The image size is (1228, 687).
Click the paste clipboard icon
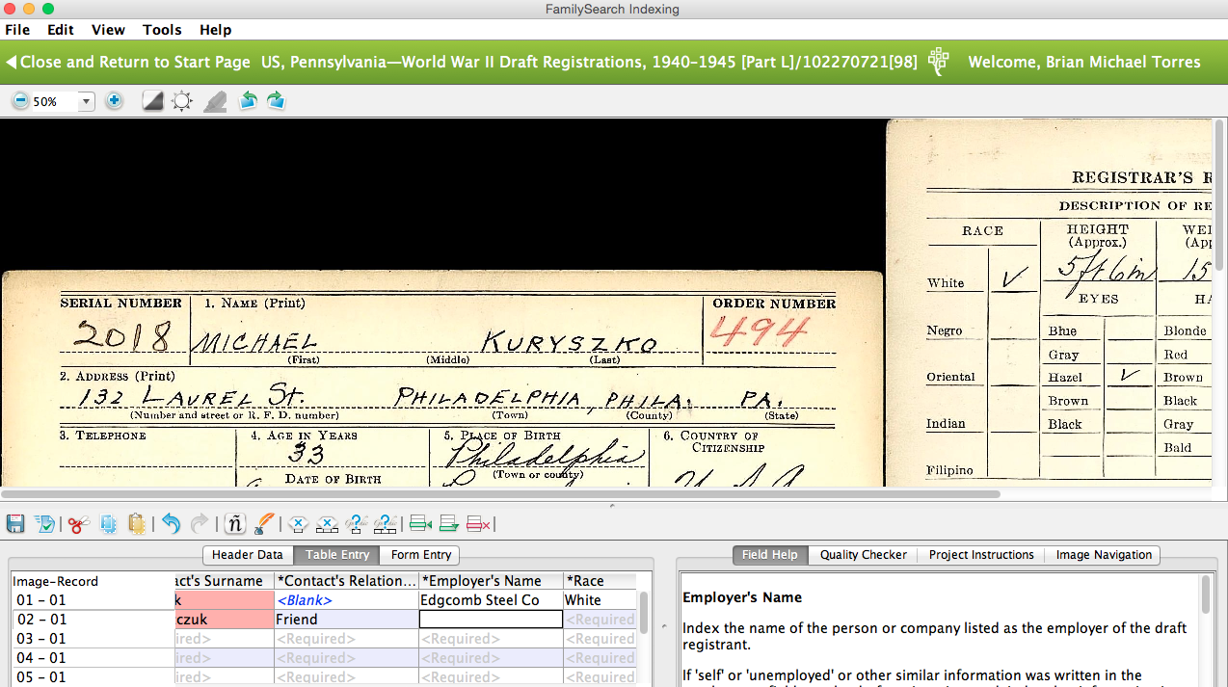137,524
